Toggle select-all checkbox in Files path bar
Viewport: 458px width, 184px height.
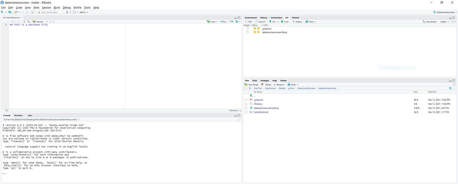pyautogui.click(x=246, y=88)
